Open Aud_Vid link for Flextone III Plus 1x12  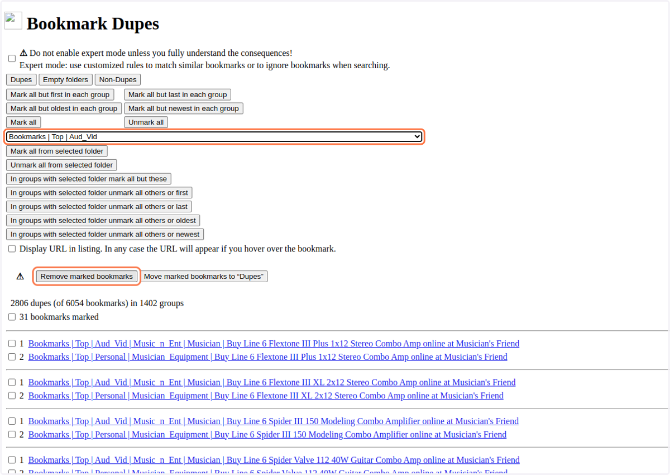tap(274, 344)
